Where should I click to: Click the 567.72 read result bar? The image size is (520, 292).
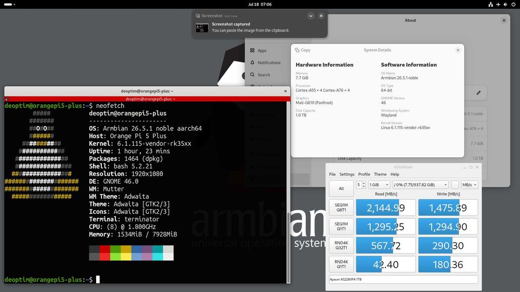point(386,245)
